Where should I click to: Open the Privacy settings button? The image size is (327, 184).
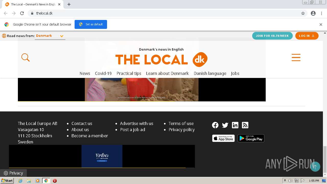pyautogui.click(x=13, y=173)
